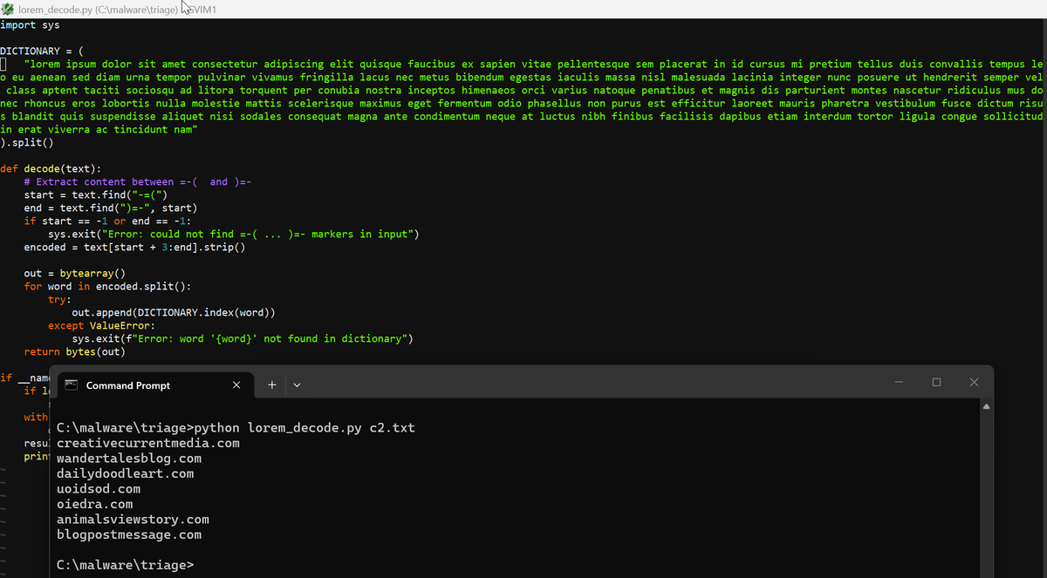Click the final 'C:\malware\triage>' prompt
This screenshot has width=1047, height=578.
(x=125, y=565)
